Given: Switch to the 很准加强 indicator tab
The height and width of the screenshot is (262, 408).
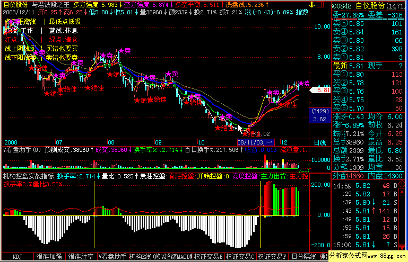Looking at the screenshot, I should pos(49,257).
